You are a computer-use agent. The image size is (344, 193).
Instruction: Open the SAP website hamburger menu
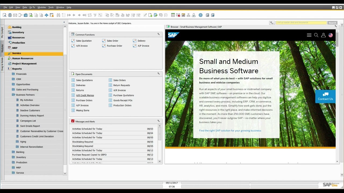pos(309,35)
